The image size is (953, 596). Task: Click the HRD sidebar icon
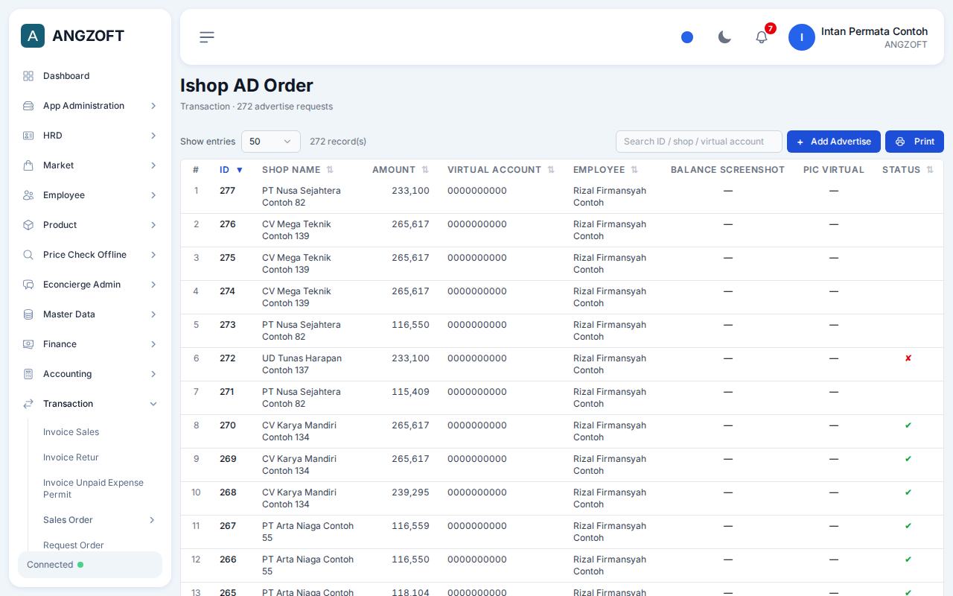coord(28,136)
